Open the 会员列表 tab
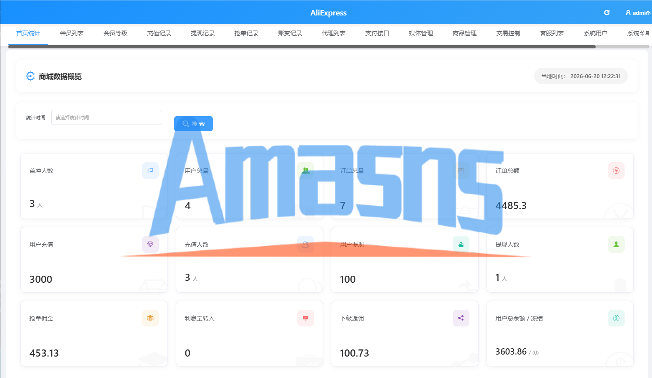Image resolution: width=652 pixels, height=378 pixels. pyautogui.click(x=72, y=33)
